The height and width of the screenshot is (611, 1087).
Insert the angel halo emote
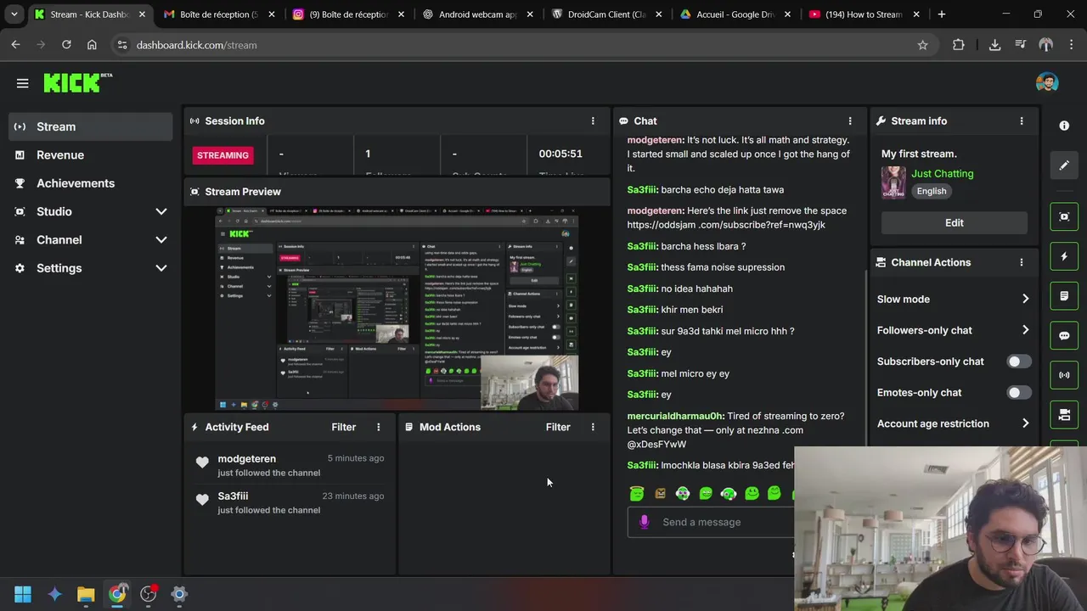click(x=637, y=493)
